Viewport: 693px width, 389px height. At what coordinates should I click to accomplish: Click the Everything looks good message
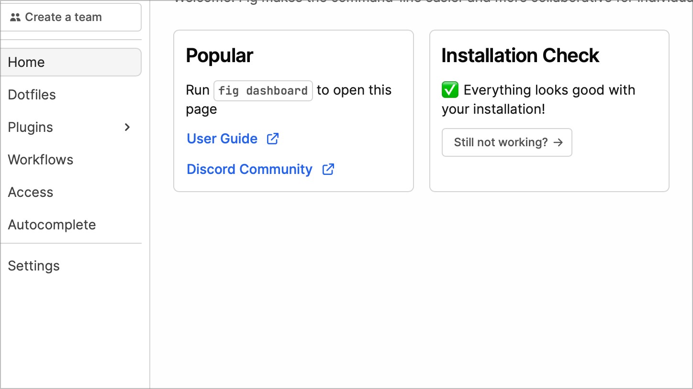click(x=538, y=99)
